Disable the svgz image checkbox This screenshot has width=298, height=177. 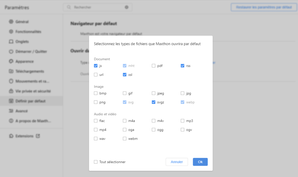(x=153, y=102)
